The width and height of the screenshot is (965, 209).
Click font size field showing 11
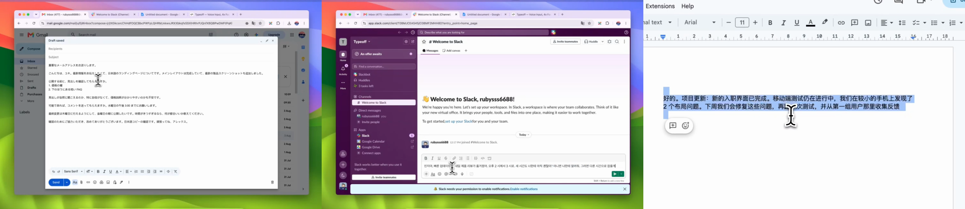742,23
